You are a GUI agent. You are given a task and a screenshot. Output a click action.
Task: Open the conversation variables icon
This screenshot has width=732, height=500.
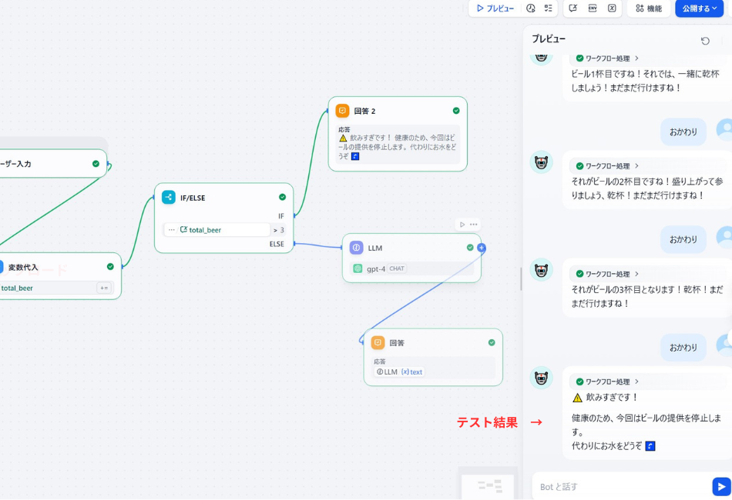[x=573, y=8]
